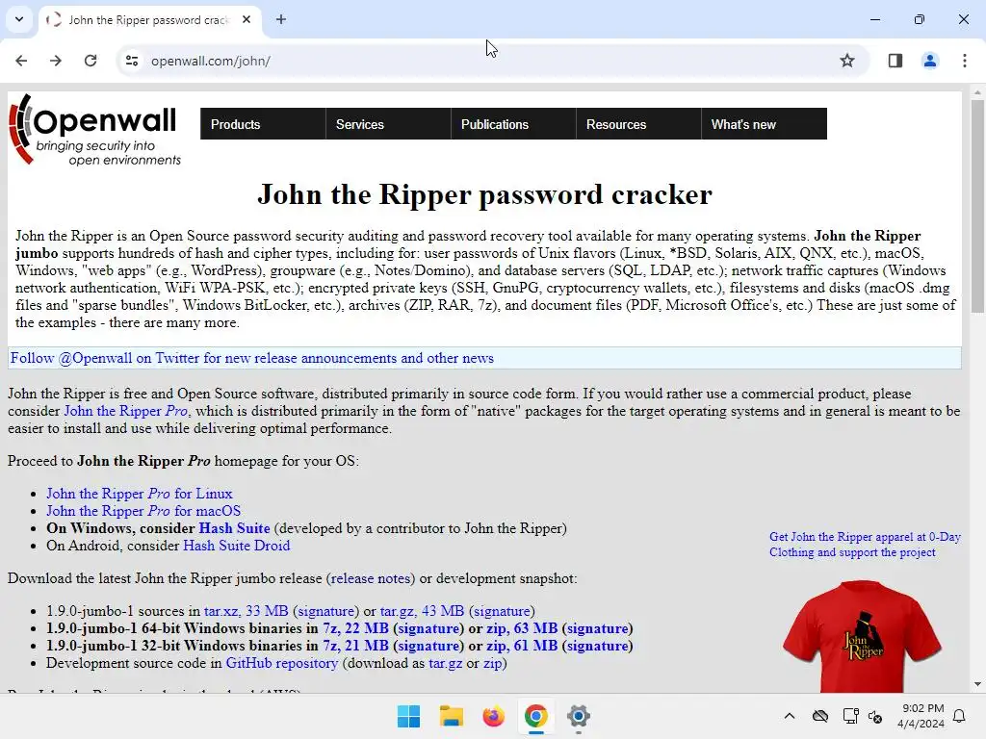The height and width of the screenshot is (739, 986).
Task: Click the browser back arrow
Action: tap(21, 61)
